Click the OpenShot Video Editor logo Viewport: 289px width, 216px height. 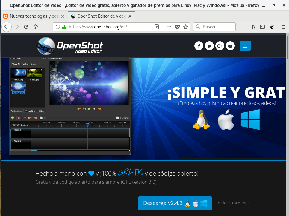69,46
